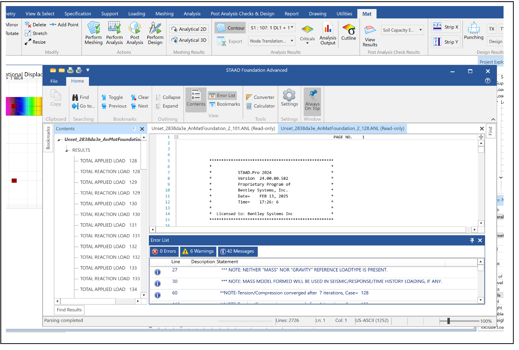519x350 pixels.
Task: Click the viewer print icon in title bar
Action: [70, 70]
